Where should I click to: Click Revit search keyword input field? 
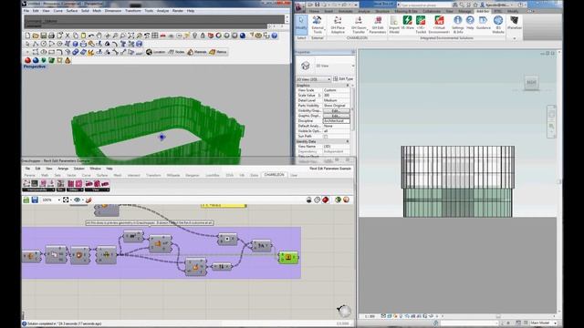(x=424, y=5)
